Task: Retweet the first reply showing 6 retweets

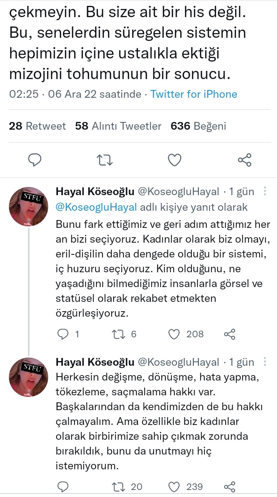Action: tap(118, 334)
